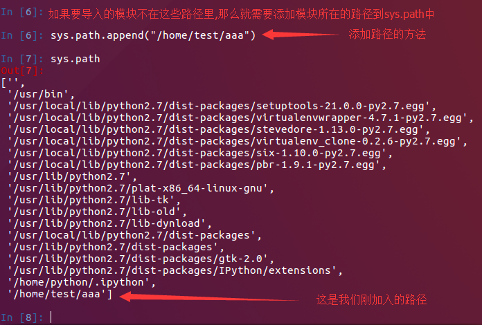Select the '/home/test/aaa' path entry
This screenshot has height=325, width=482.
pos(60,295)
